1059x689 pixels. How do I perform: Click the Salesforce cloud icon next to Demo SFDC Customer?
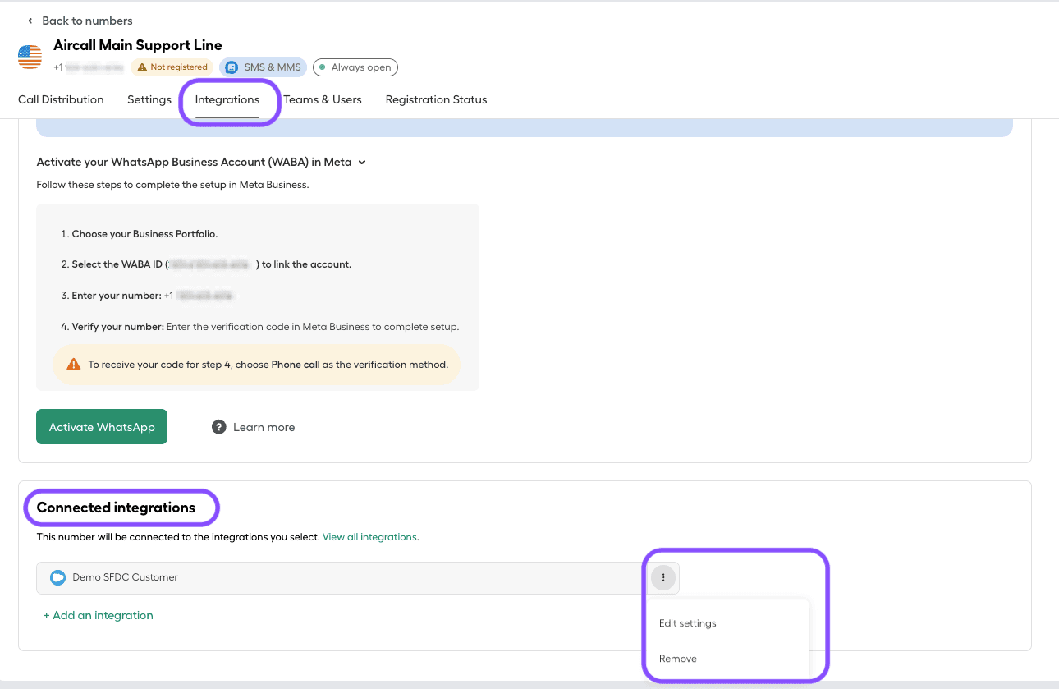tap(57, 577)
